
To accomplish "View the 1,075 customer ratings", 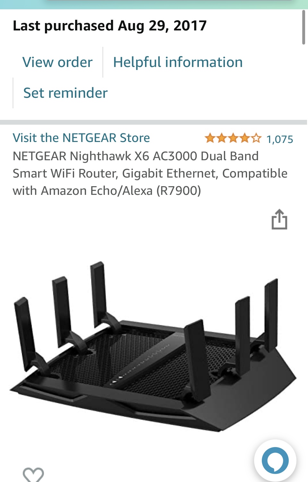I will pyautogui.click(x=280, y=139).
